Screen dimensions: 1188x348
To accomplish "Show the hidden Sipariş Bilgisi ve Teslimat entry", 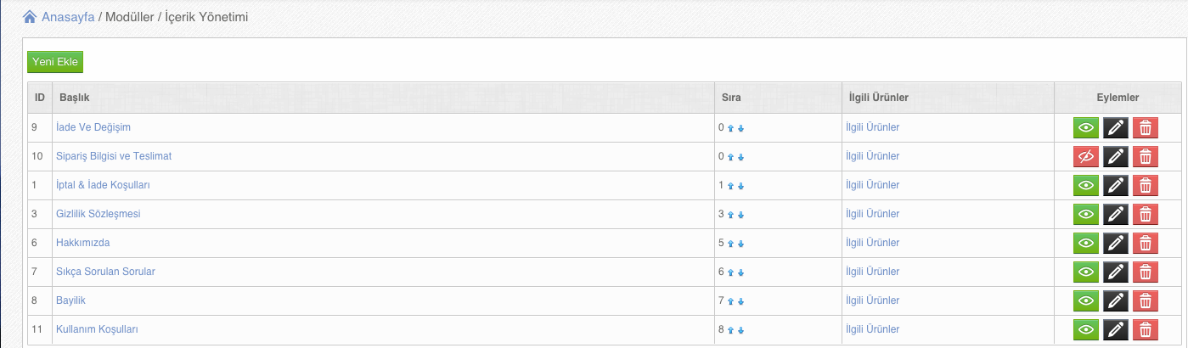I will (x=1086, y=157).
